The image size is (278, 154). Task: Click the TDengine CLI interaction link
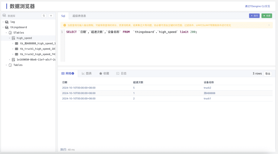tap(257, 6)
